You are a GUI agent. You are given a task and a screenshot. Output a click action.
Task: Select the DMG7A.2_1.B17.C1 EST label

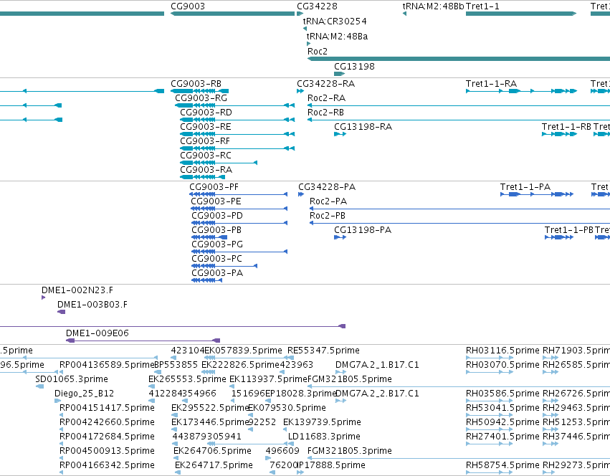coord(377,365)
